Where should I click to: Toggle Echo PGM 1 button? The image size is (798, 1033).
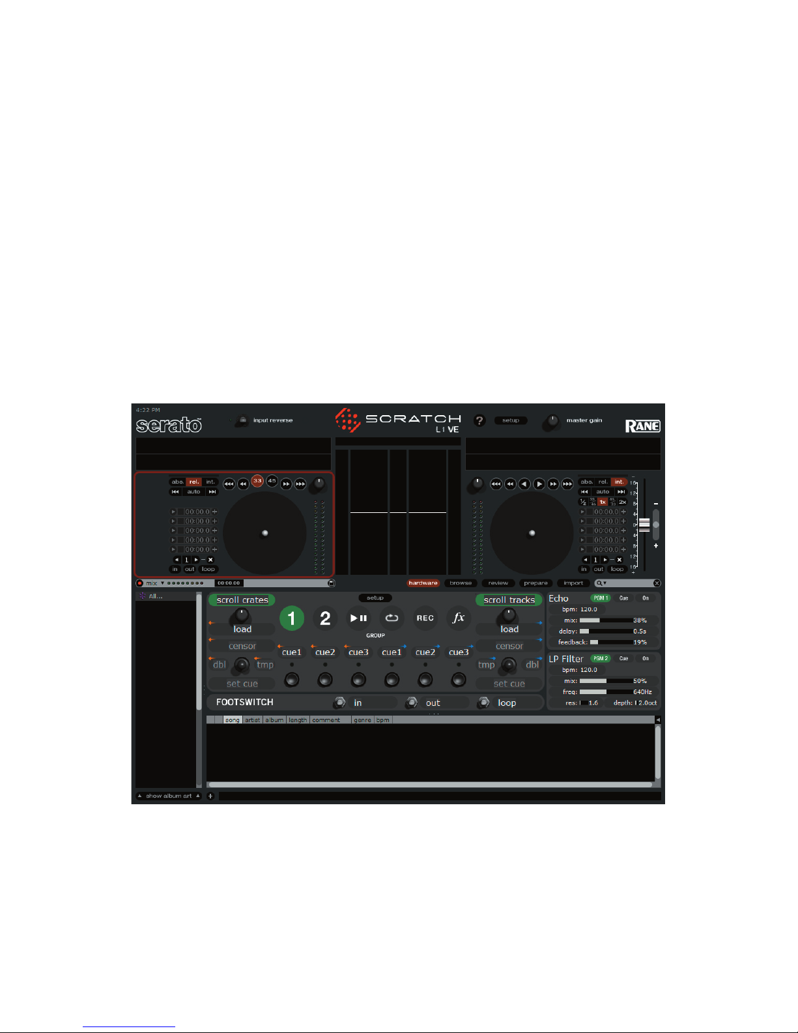pos(600,598)
